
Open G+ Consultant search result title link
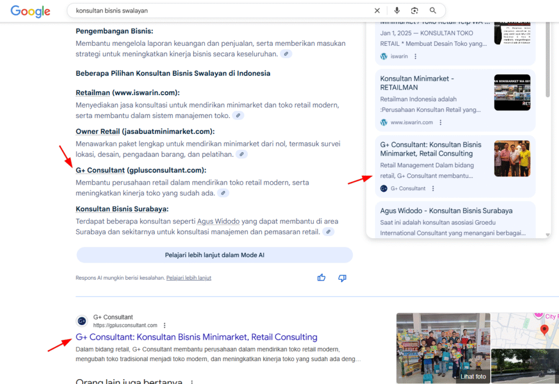click(x=197, y=337)
